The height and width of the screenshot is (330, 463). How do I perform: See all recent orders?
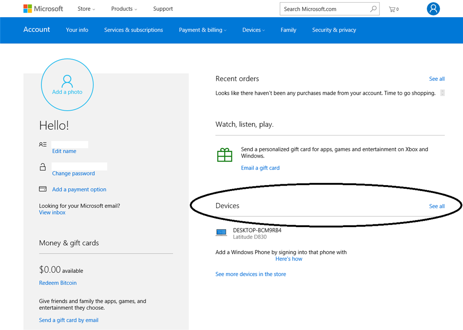[x=437, y=79]
